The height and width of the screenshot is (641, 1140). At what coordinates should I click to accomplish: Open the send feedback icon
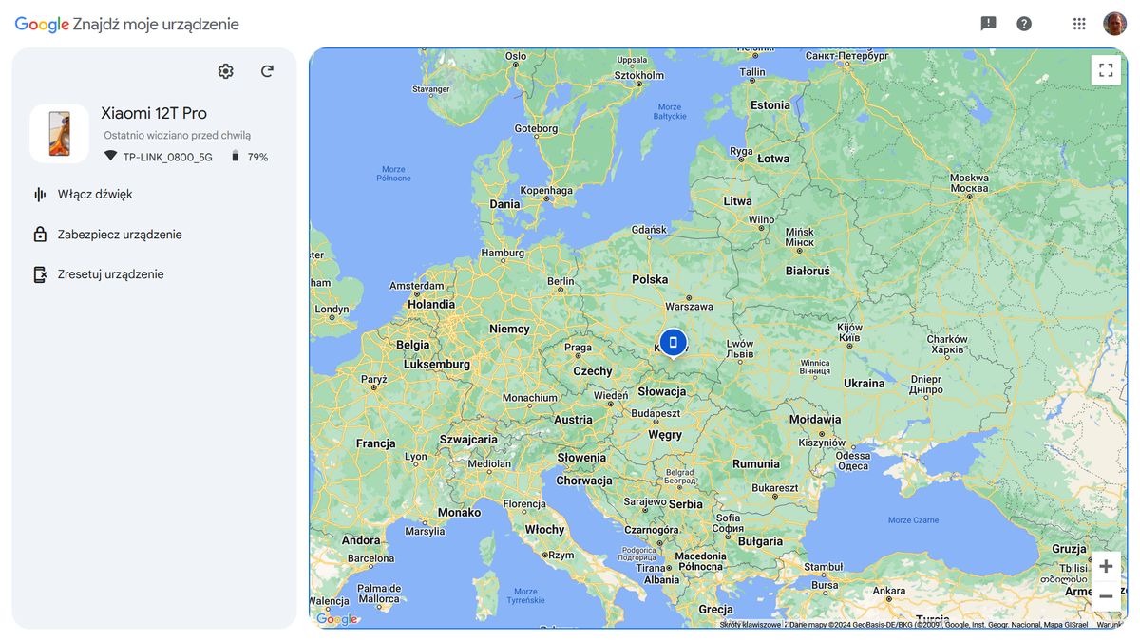988,24
